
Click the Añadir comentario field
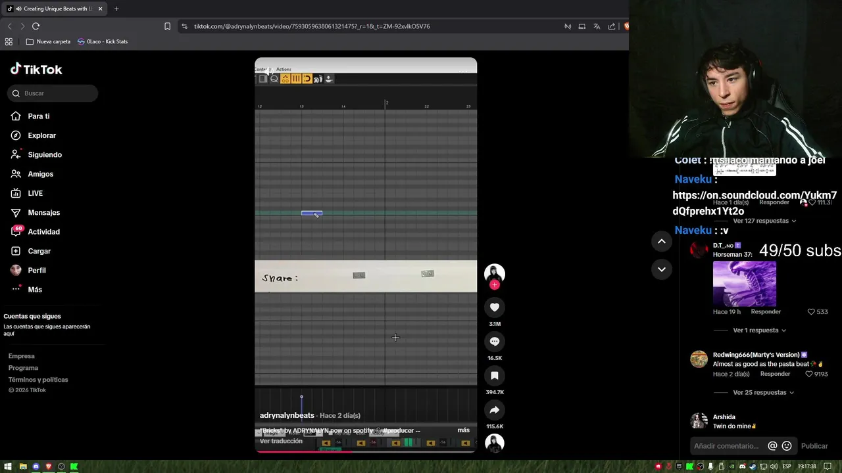click(726, 446)
